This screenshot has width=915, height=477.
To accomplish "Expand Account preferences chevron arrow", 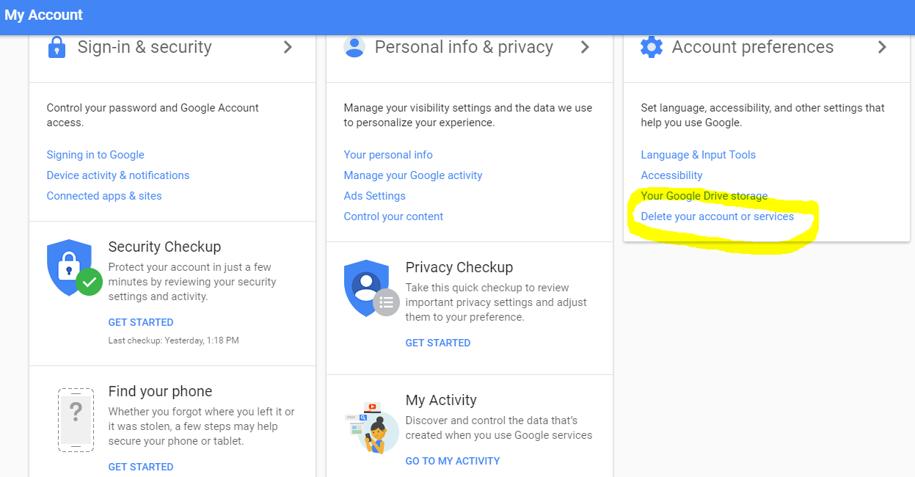I will tap(883, 47).
